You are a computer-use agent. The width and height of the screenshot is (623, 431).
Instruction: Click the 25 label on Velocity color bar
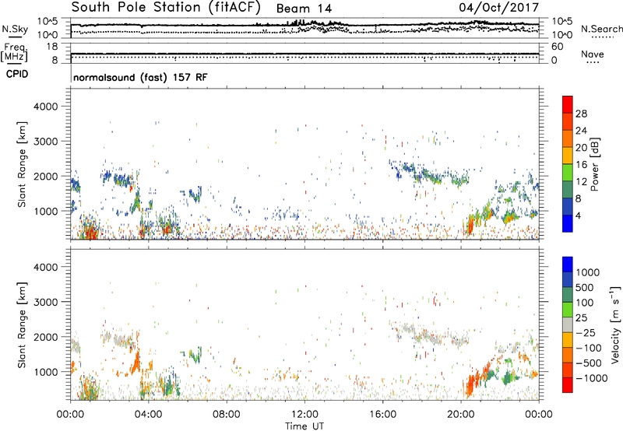pyautogui.click(x=581, y=318)
